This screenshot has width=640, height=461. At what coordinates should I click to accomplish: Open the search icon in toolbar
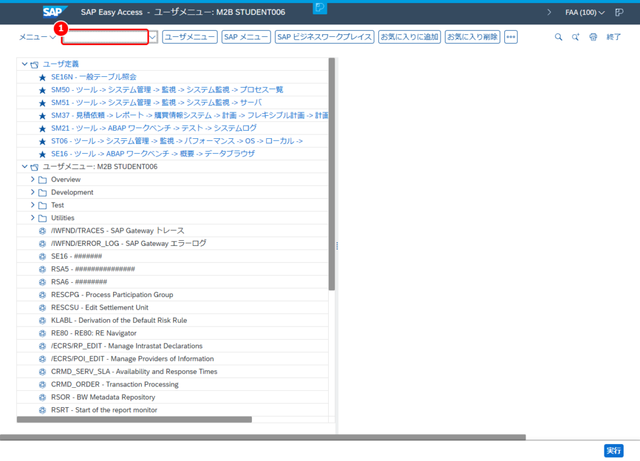[558, 37]
